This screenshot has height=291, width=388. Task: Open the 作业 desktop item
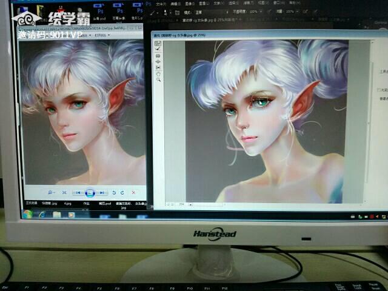pos(86,204)
